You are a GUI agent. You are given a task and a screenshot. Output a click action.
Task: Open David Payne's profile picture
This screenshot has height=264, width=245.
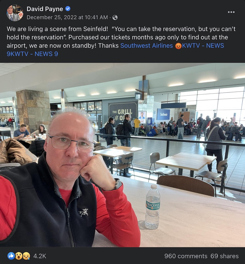point(15,13)
